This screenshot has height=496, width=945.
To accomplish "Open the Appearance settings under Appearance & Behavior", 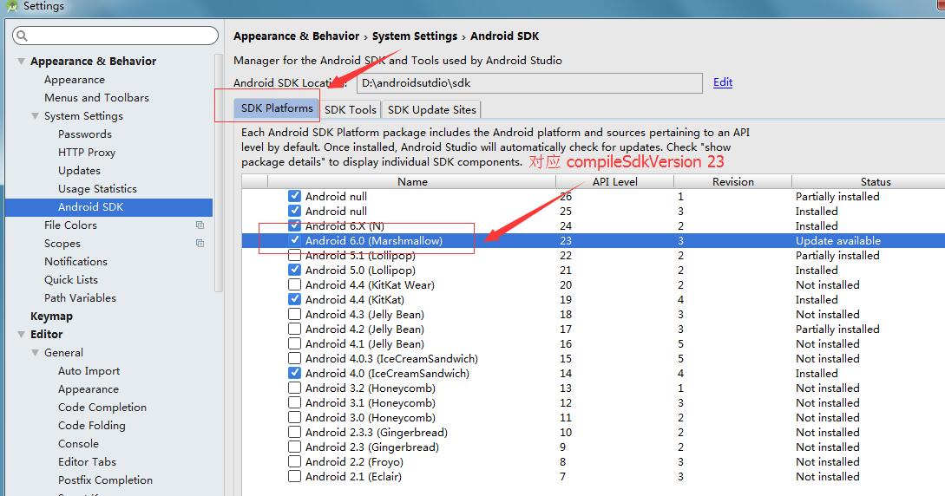I will 75,80.
